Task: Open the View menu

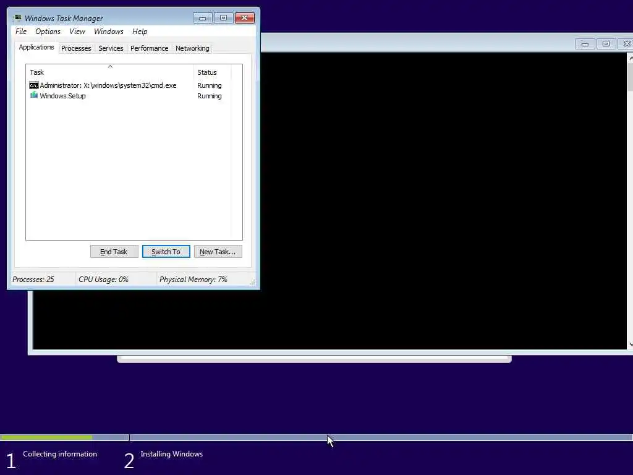Action: pos(77,32)
